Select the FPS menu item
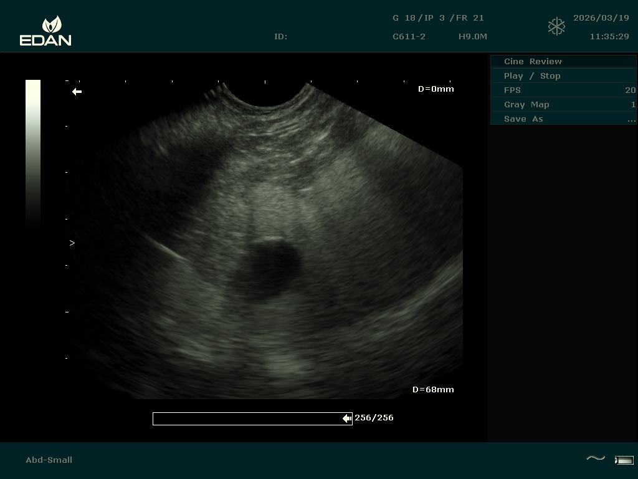 click(x=512, y=90)
